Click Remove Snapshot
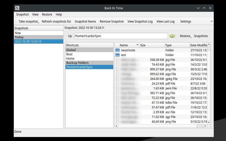 click(112, 22)
